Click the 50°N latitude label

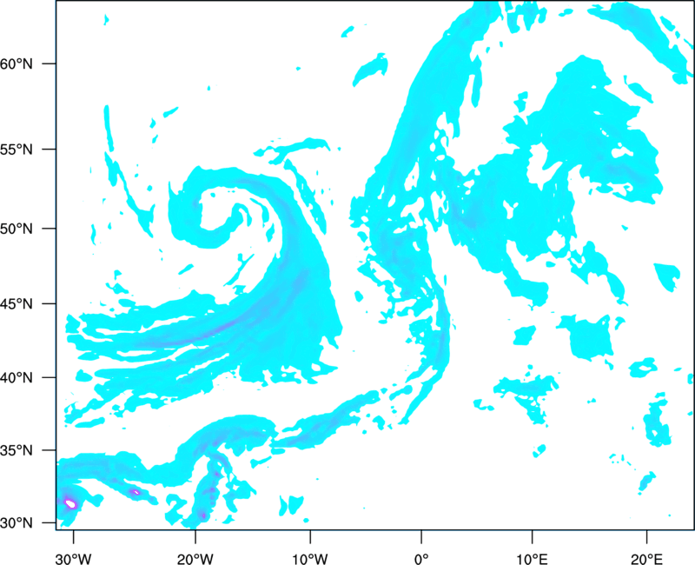(17, 229)
